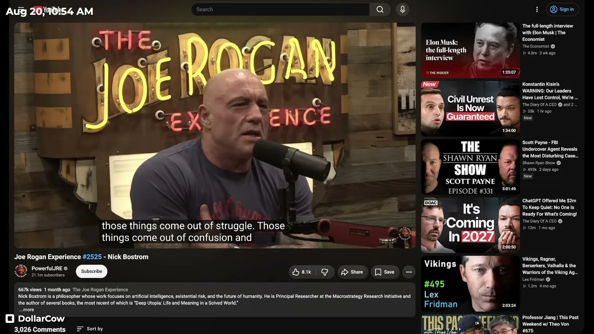Open more actions menu beside Save
This screenshot has height=334, width=594.
pyautogui.click(x=409, y=272)
